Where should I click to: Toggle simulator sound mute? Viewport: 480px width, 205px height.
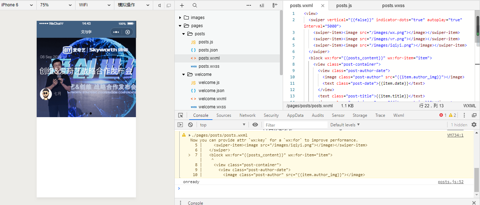pyautogui.click(x=160, y=5)
